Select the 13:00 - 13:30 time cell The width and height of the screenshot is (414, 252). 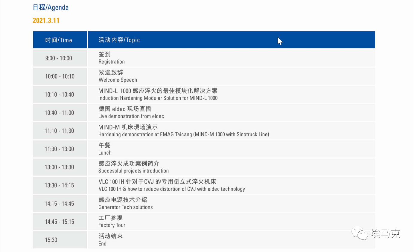(60, 167)
